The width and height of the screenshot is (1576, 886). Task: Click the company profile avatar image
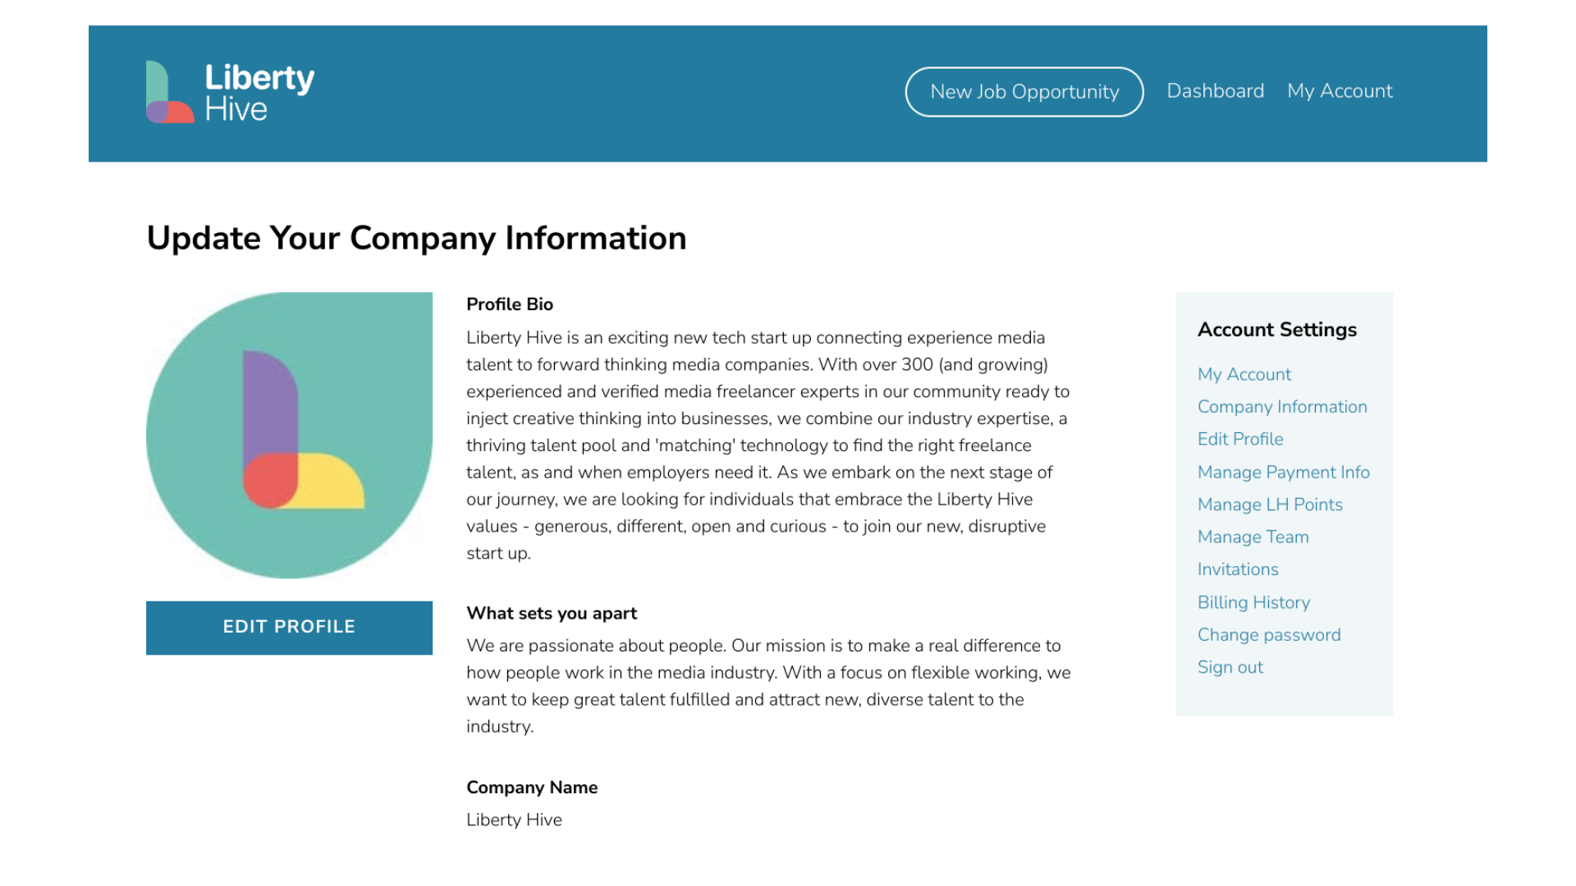(289, 435)
